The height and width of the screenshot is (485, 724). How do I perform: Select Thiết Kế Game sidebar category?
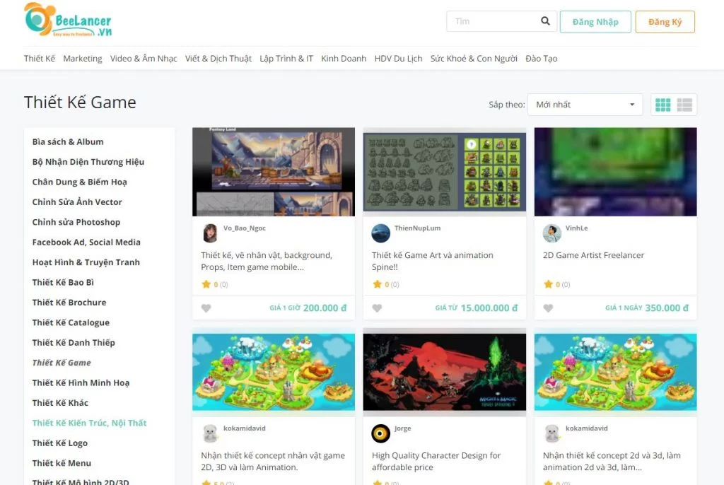pos(62,363)
